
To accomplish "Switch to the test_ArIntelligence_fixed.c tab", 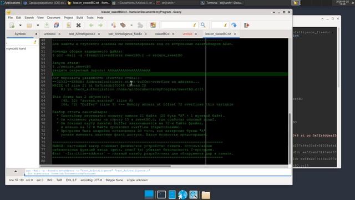I will 125,34.
